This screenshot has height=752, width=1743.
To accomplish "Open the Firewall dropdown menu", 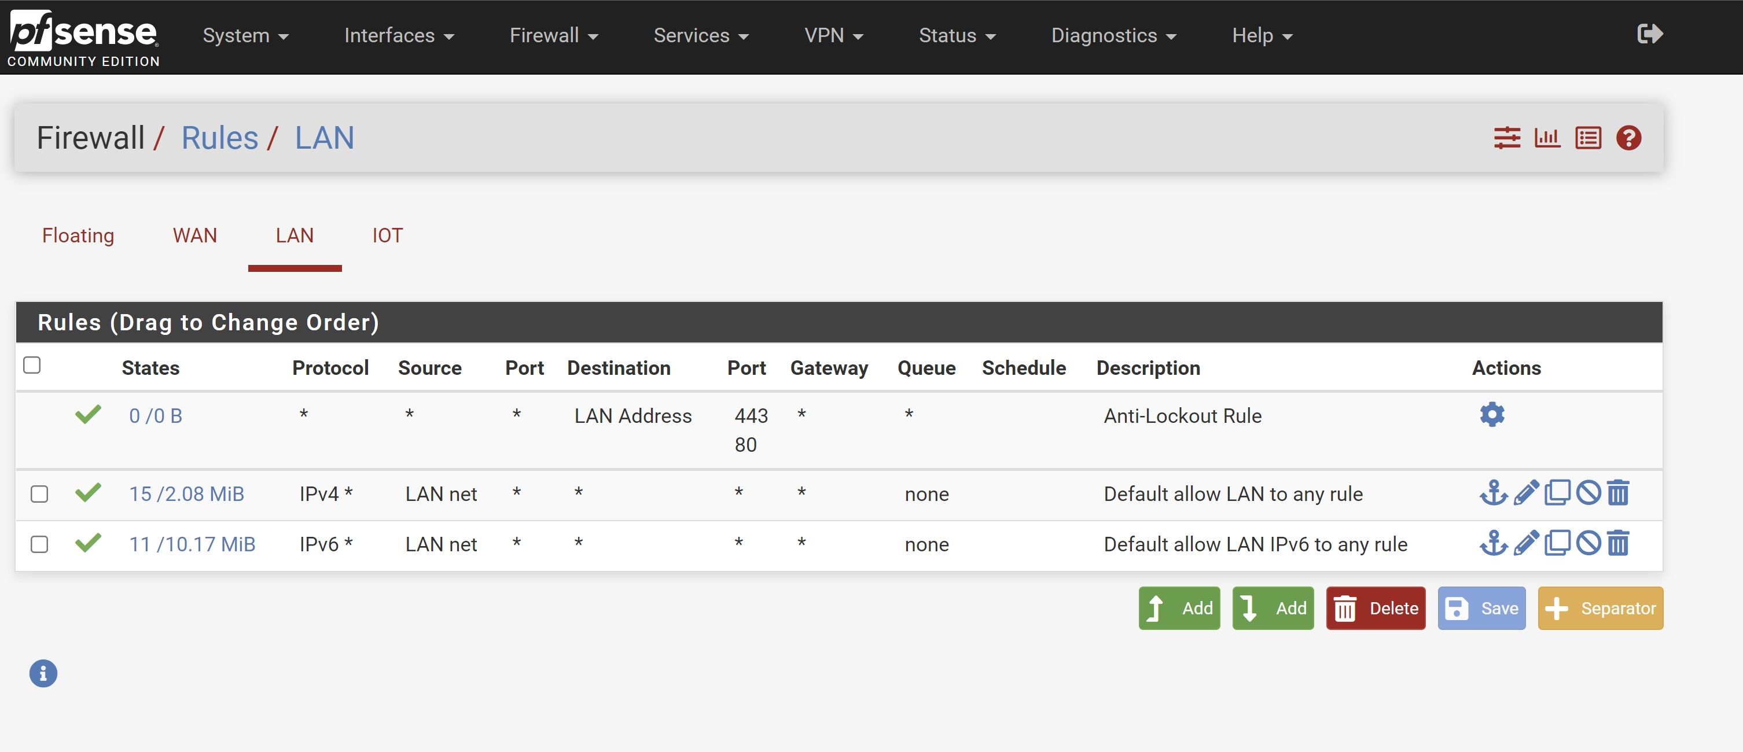I will pos(553,35).
